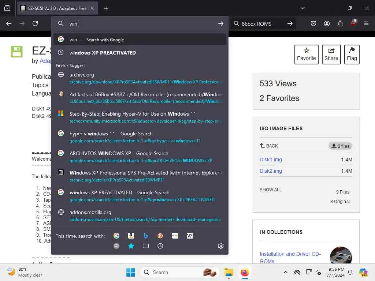Open Firefox account icon
Screen dimensions: 375x281
pyautogui.click(x=327, y=23)
